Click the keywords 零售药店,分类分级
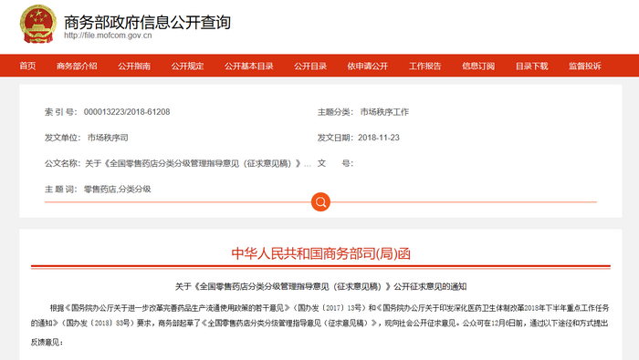This screenshot has width=639, height=360. coord(118,190)
